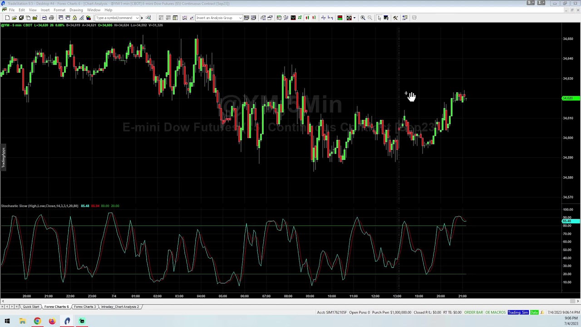Click the padlock icon in toolbar
The width and height of the screenshot is (581, 327).
tap(74, 18)
